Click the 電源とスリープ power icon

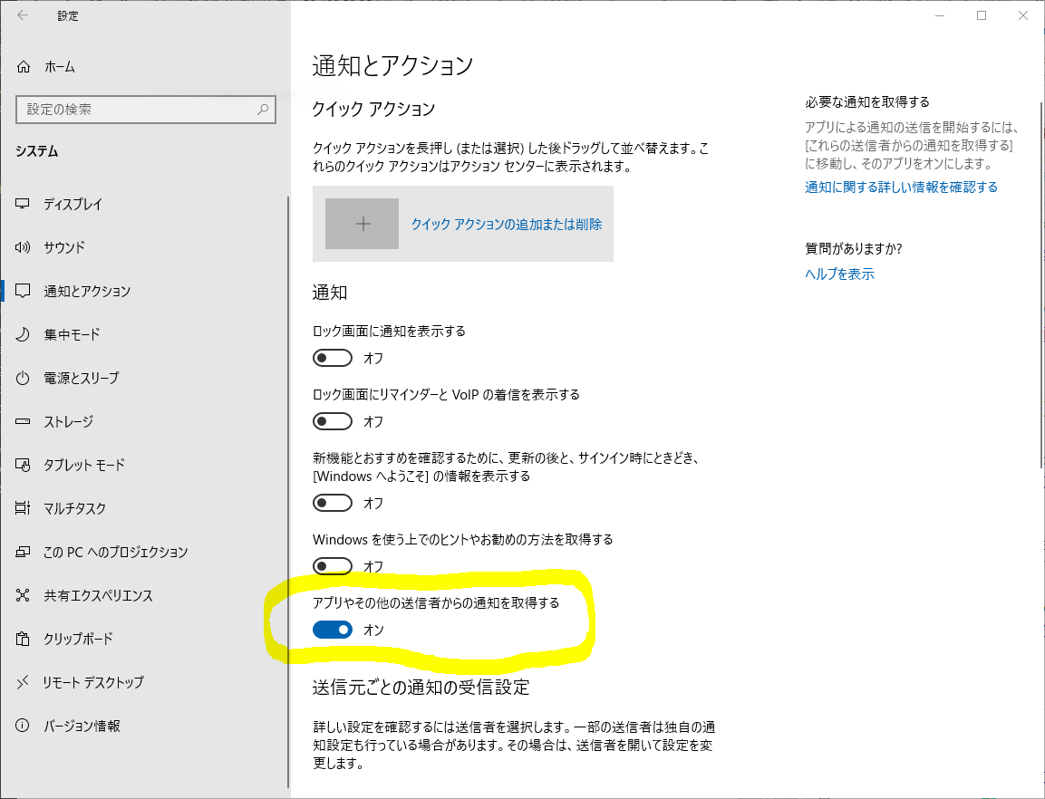23,378
